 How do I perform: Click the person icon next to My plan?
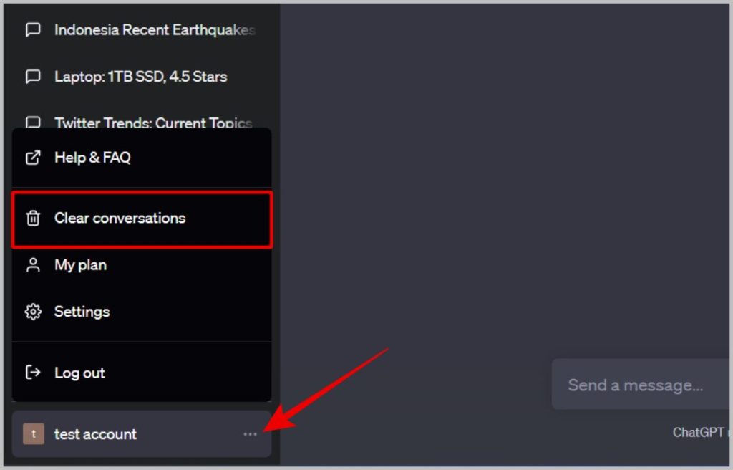[x=33, y=265]
